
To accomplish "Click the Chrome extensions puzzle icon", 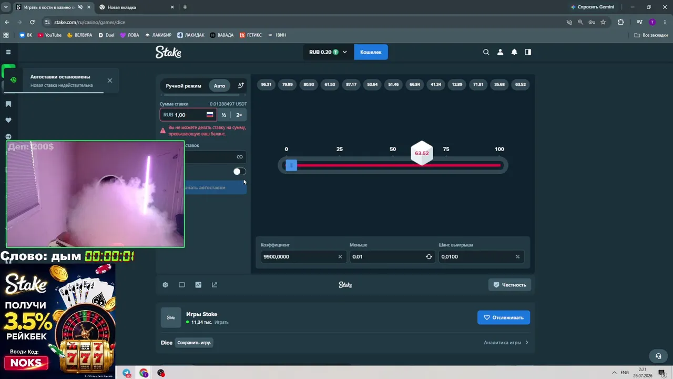I will (621, 22).
